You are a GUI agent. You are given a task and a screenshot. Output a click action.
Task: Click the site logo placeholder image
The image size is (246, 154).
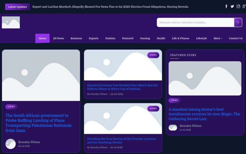click(x=11, y=23)
